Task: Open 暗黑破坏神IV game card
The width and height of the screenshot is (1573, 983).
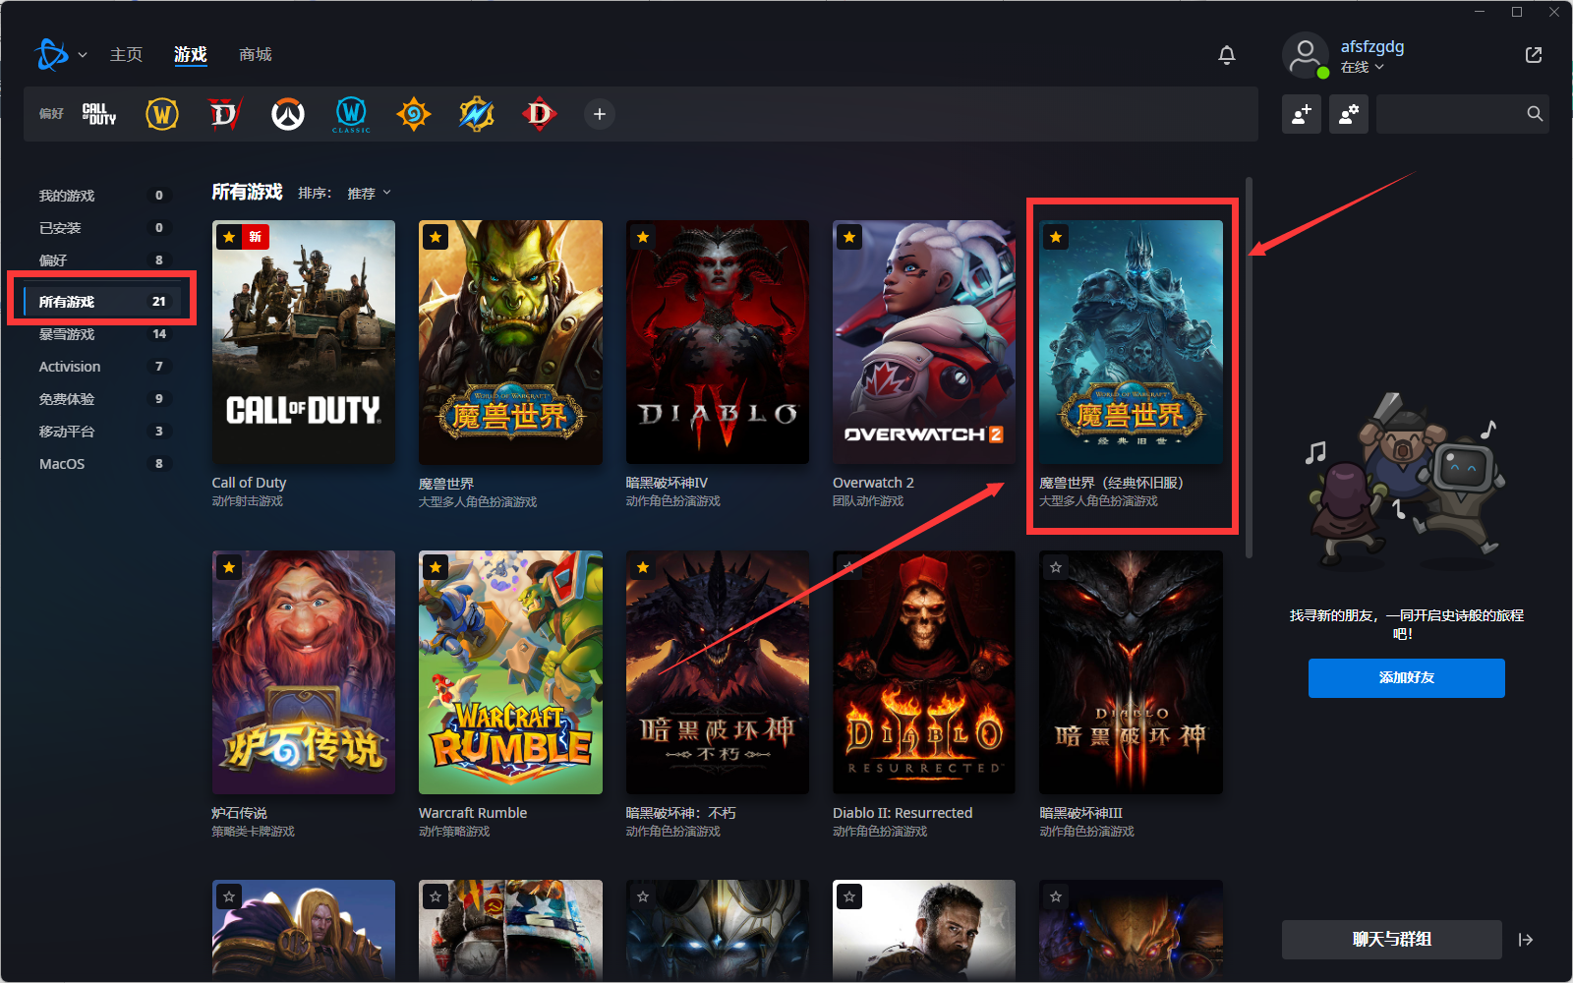Action: click(x=718, y=342)
